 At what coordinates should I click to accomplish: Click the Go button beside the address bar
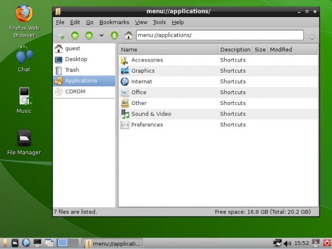[x=312, y=35]
